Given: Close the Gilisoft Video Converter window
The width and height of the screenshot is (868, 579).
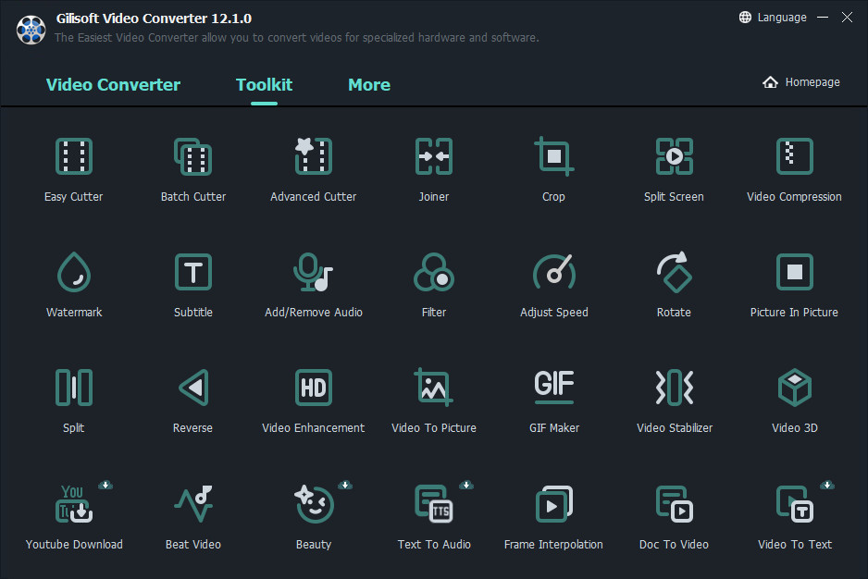Looking at the screenshot, I should pyautogui.click(x=847, y=18).
